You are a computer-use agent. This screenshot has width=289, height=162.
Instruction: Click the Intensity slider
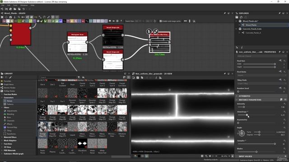coord(256,107)
